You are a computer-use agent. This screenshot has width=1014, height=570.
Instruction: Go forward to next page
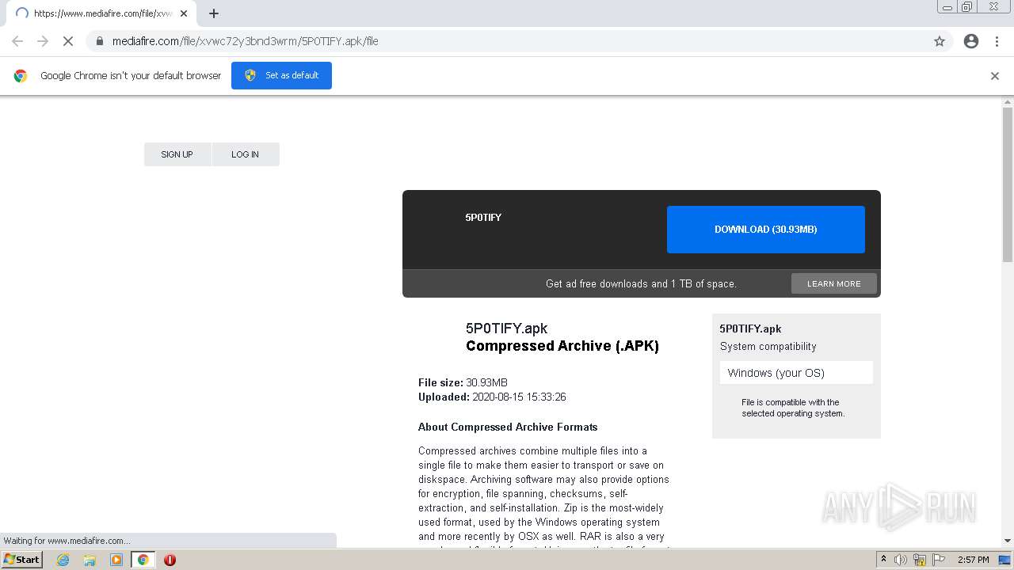click(43, 41)
